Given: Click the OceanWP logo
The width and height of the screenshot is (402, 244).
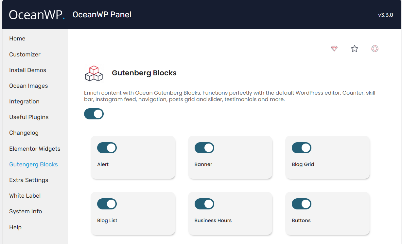Looking at the screenshot, I should pos(37,14).
